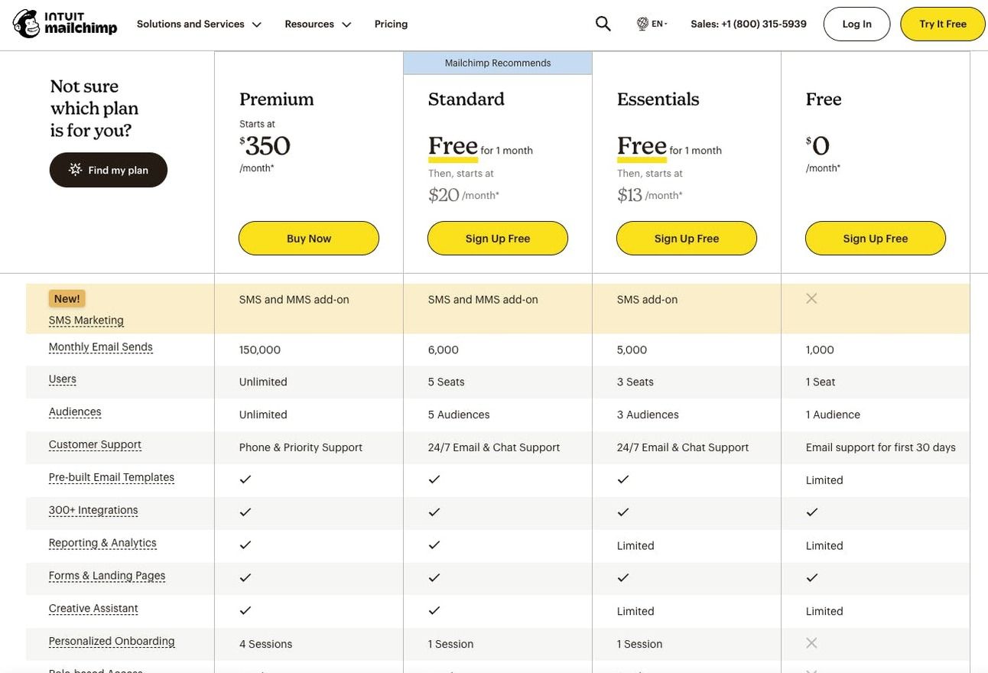Click the Log In button

(x=856, y=24)
